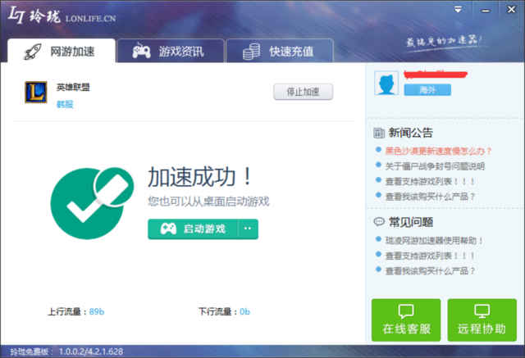Open 查看支持游戏列表 under 新闻公告
525x358 pixels.
pos(430,181)
